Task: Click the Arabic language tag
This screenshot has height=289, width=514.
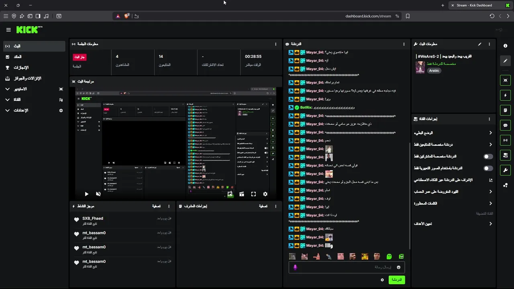Action: pos(434,71)
